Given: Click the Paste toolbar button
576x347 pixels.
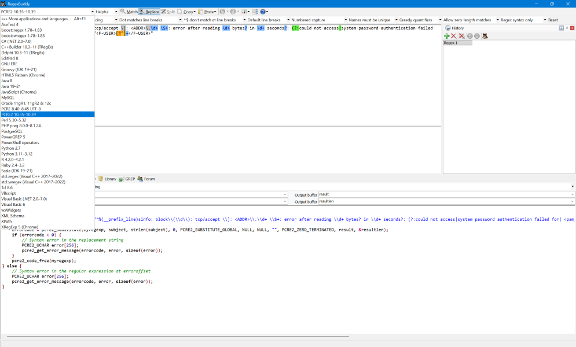Looking at the screenshot, I should [x=207, y=12].
